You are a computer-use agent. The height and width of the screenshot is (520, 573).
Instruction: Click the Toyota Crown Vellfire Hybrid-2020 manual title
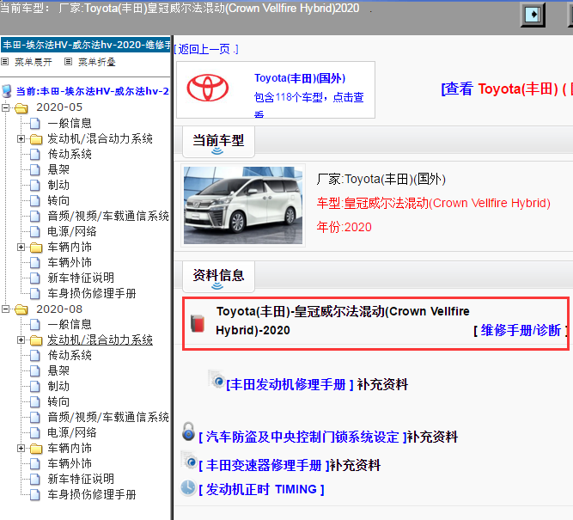click(x=343, y=321)
